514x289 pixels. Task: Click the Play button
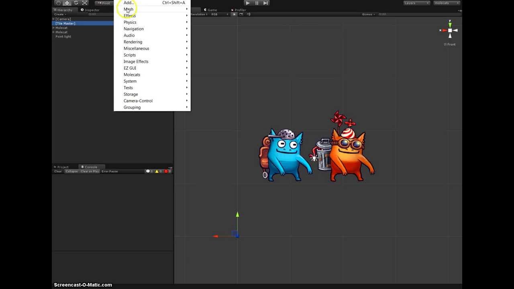[247, 3]
